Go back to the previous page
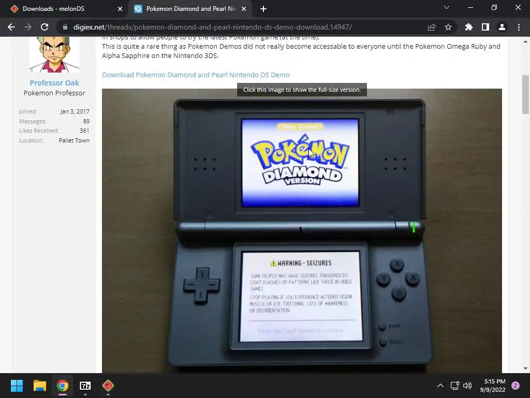530x398 pixels. [11, 27]
